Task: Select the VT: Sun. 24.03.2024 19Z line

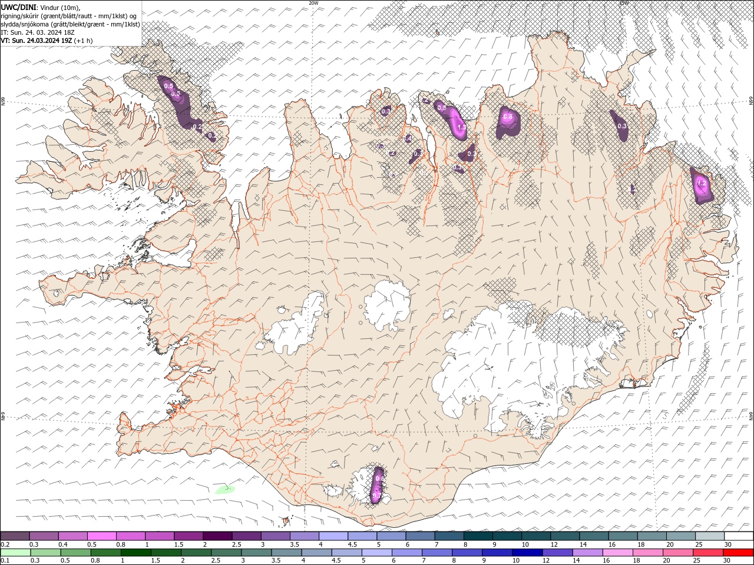Action: (37, 41)
